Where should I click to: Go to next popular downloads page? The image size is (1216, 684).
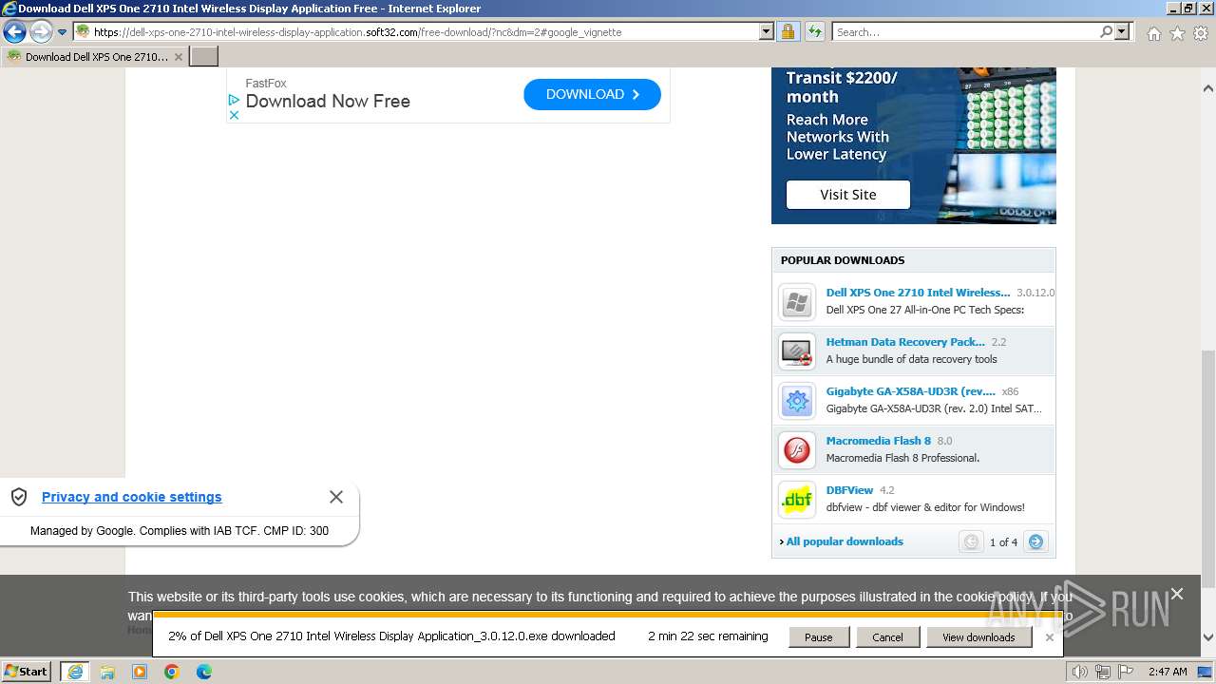pyautogui.click(x=1035, y=541)
